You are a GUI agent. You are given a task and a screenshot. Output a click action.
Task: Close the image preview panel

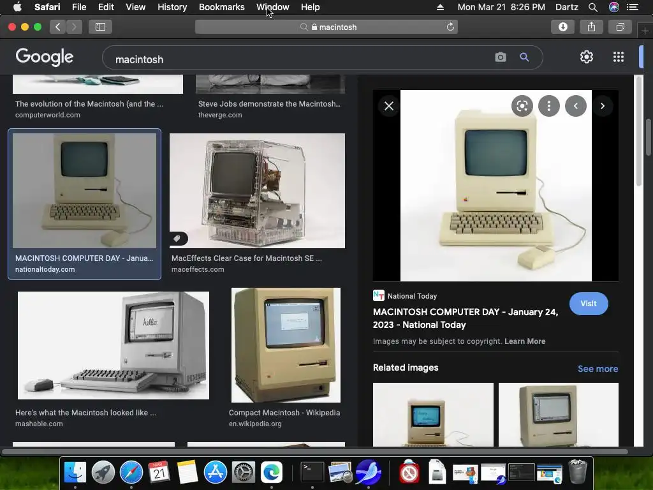(x=388, y=106)
